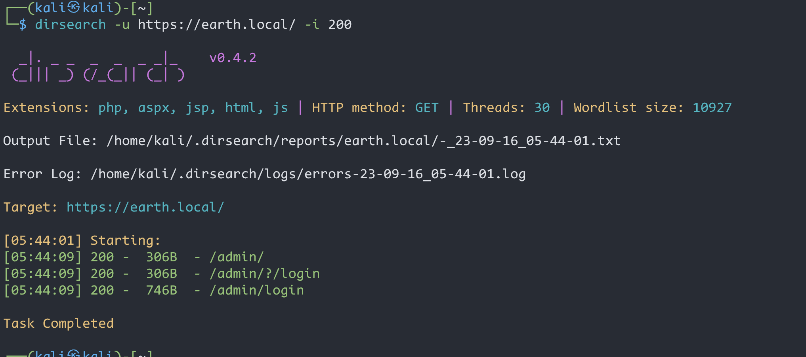Click the Task Completed message
This screenshot has height=357, width=806.
coord(59,323)
